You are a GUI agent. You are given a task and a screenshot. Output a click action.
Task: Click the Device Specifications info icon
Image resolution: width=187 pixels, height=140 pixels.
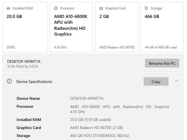pos(9,81)
